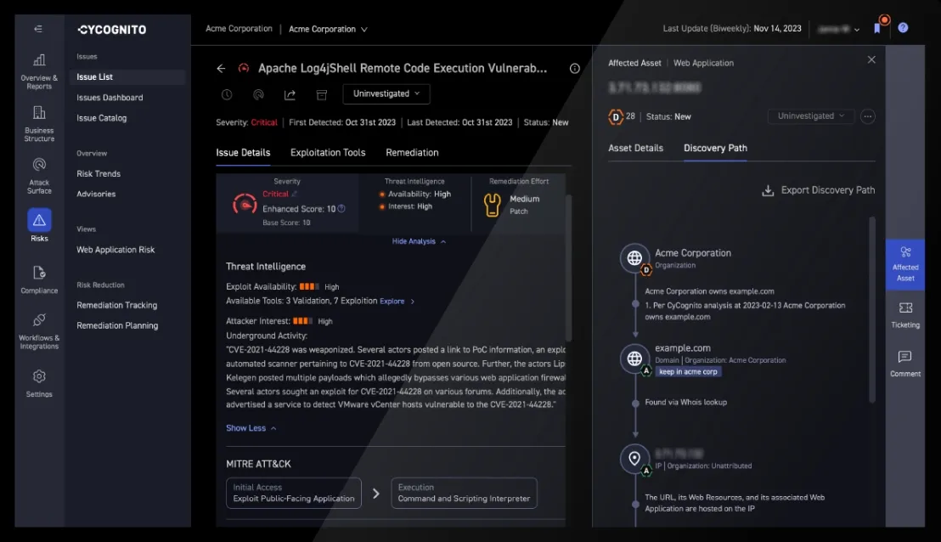
Task: Open issue history clock icon
Action: click(227, 94)
